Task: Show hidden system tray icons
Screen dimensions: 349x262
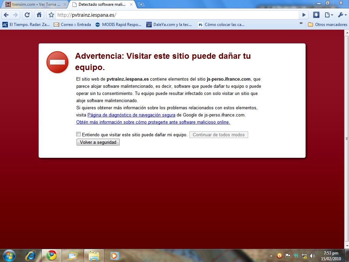Action: click(x=271, y=256)
